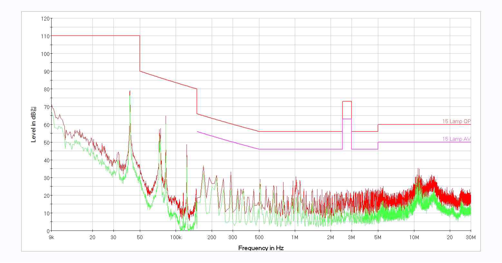
Task: Click the '15 Lamp AV' limit line label
Action: [x=456, y=139]
